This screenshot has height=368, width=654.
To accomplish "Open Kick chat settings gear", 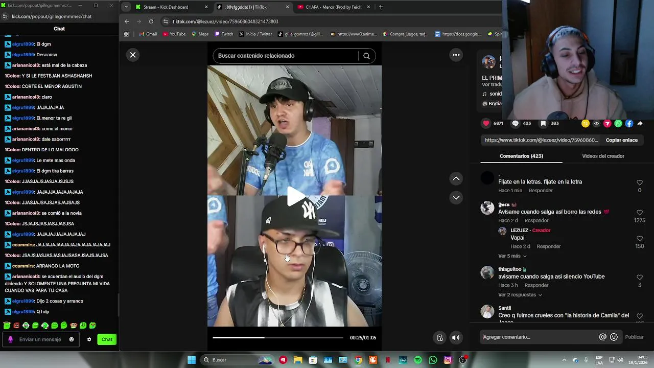I will 89,339.
